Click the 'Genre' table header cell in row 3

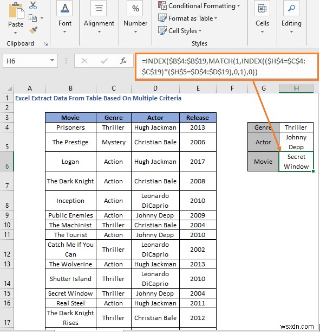[x=114, y=118]
